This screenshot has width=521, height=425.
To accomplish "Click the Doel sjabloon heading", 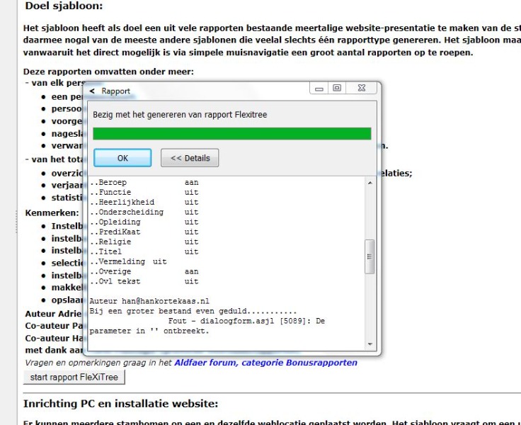I will [64, 6].
